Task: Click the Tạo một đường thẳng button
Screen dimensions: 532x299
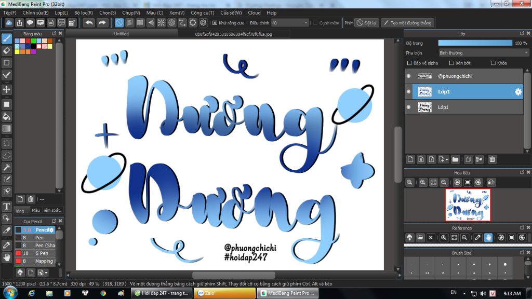Action: click(407, 23)
